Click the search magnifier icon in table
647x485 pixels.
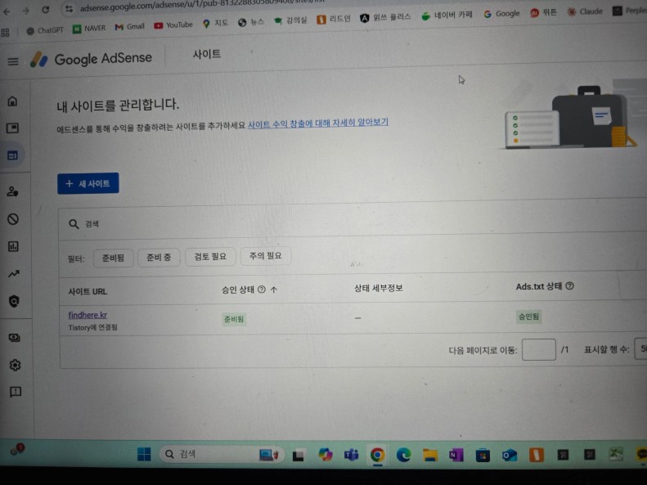(x=74, y=224)
